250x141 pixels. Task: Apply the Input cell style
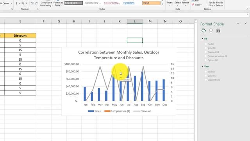click(151, 3)
